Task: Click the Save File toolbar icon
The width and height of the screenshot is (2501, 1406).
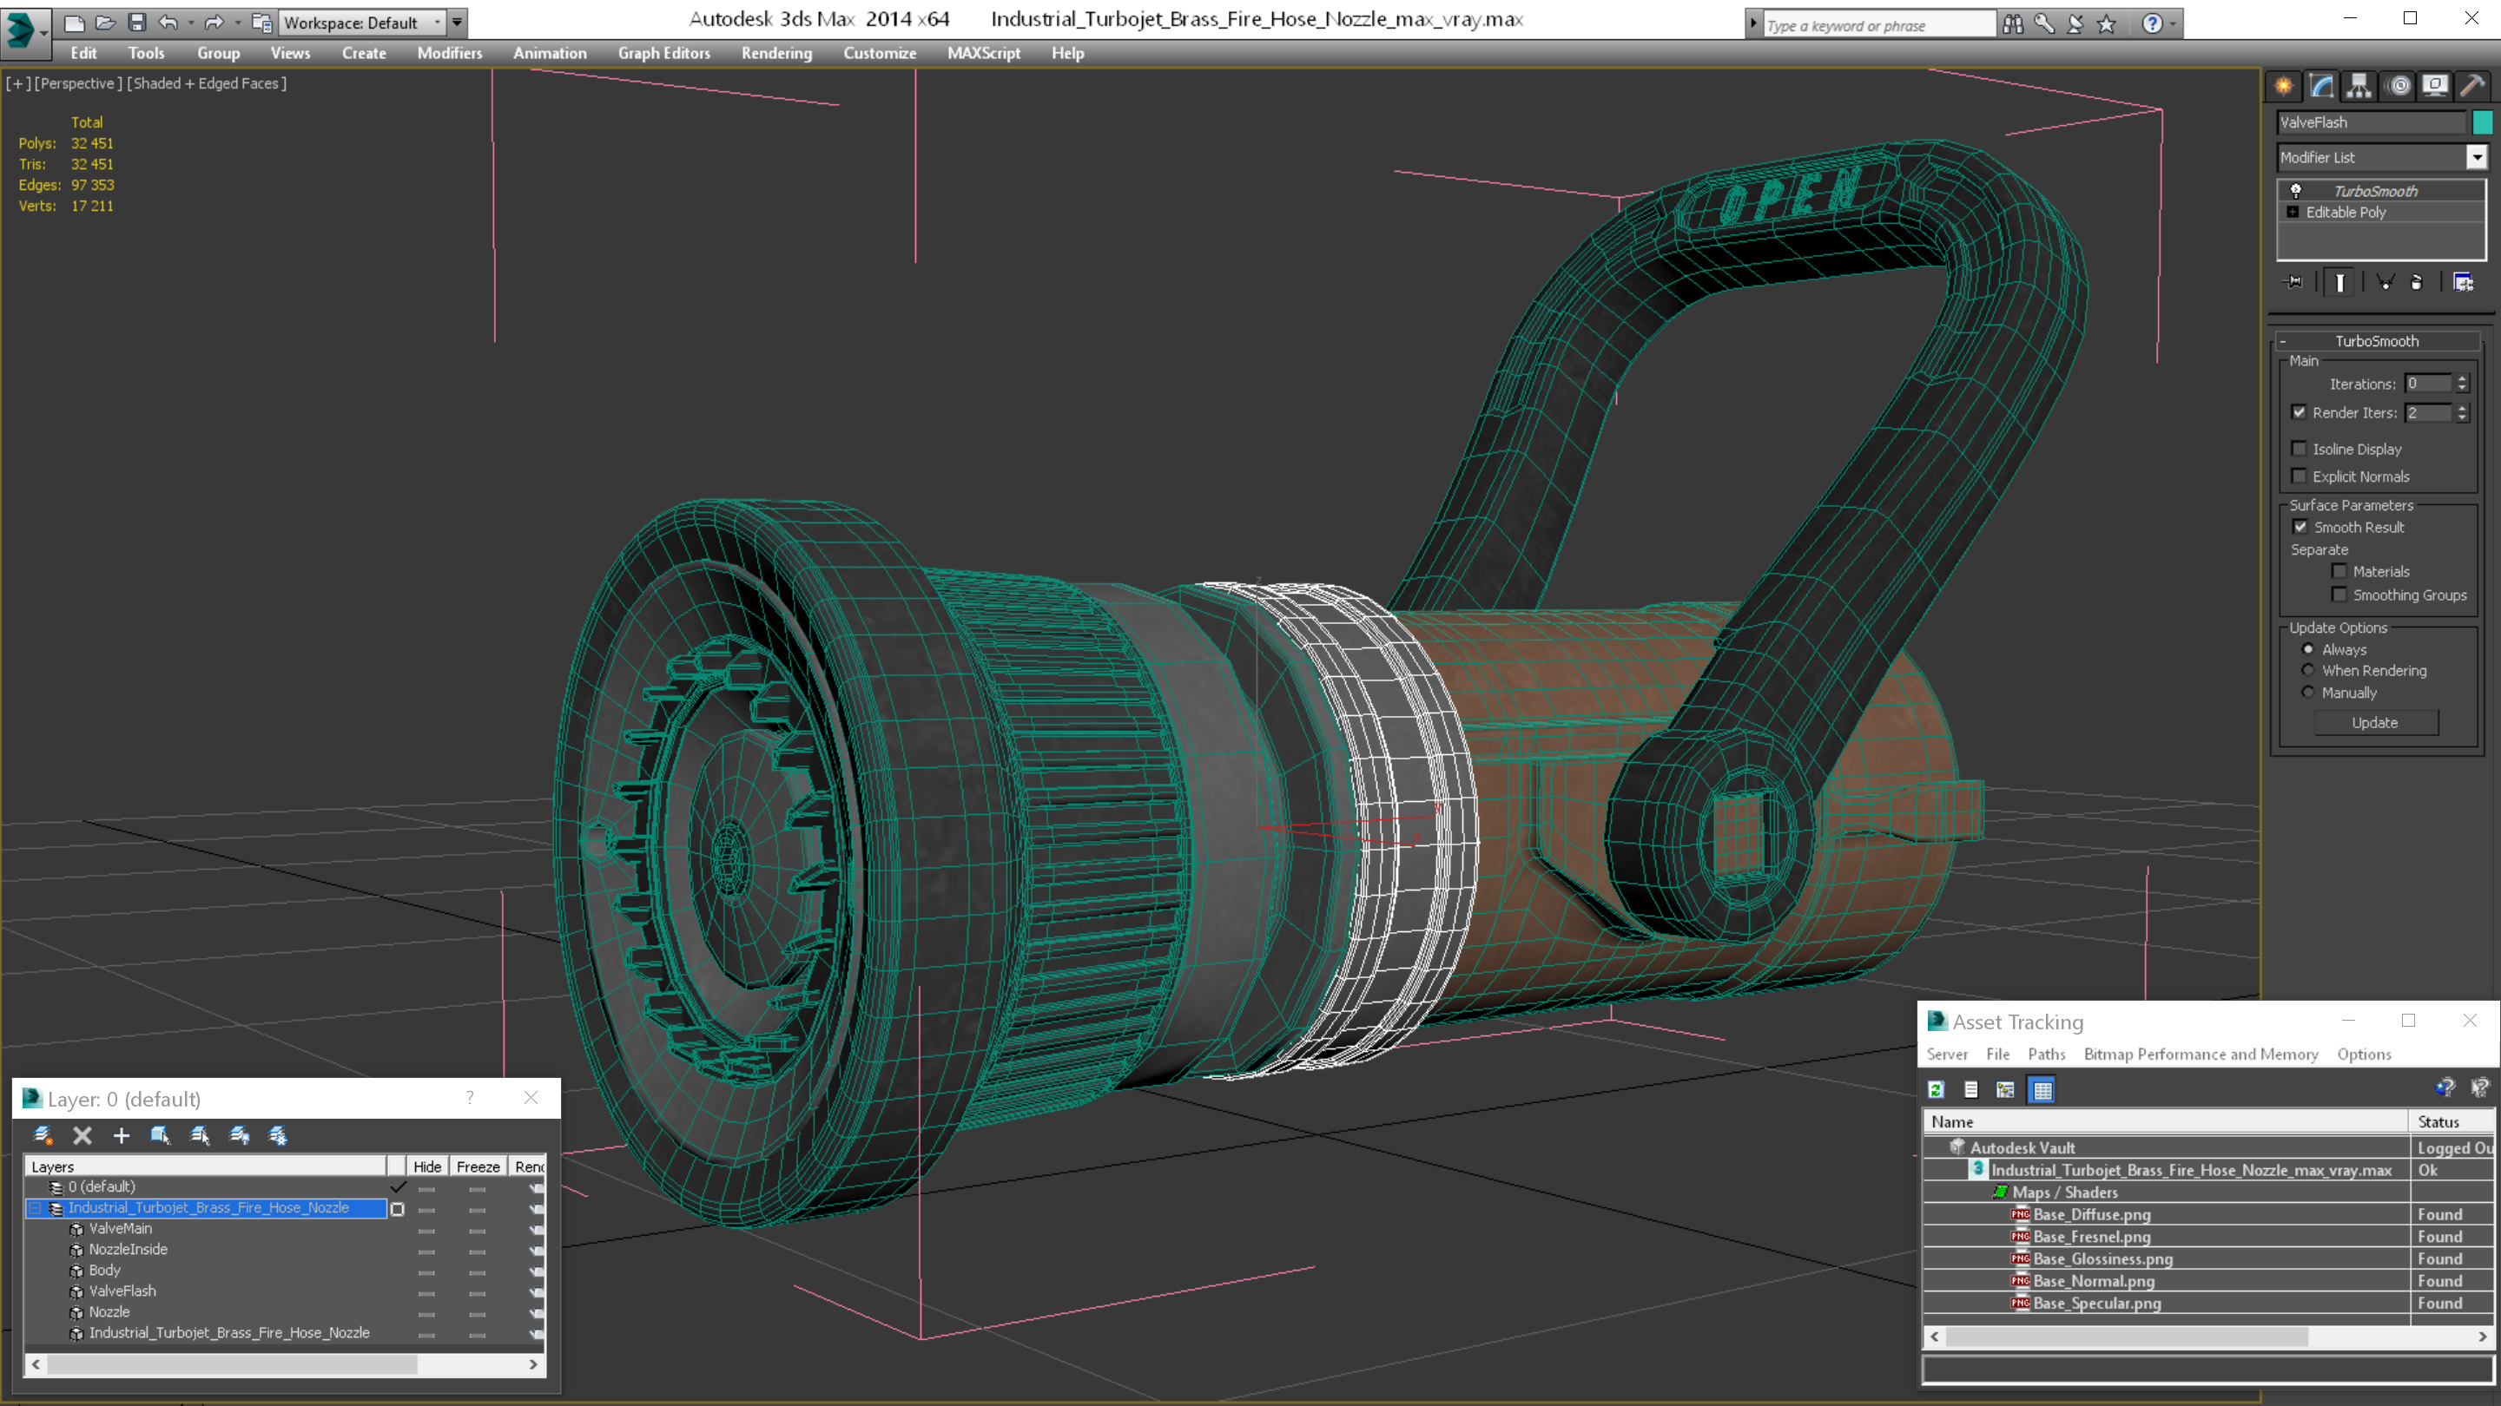Action: pyautogui.click(x=137, y=23)
